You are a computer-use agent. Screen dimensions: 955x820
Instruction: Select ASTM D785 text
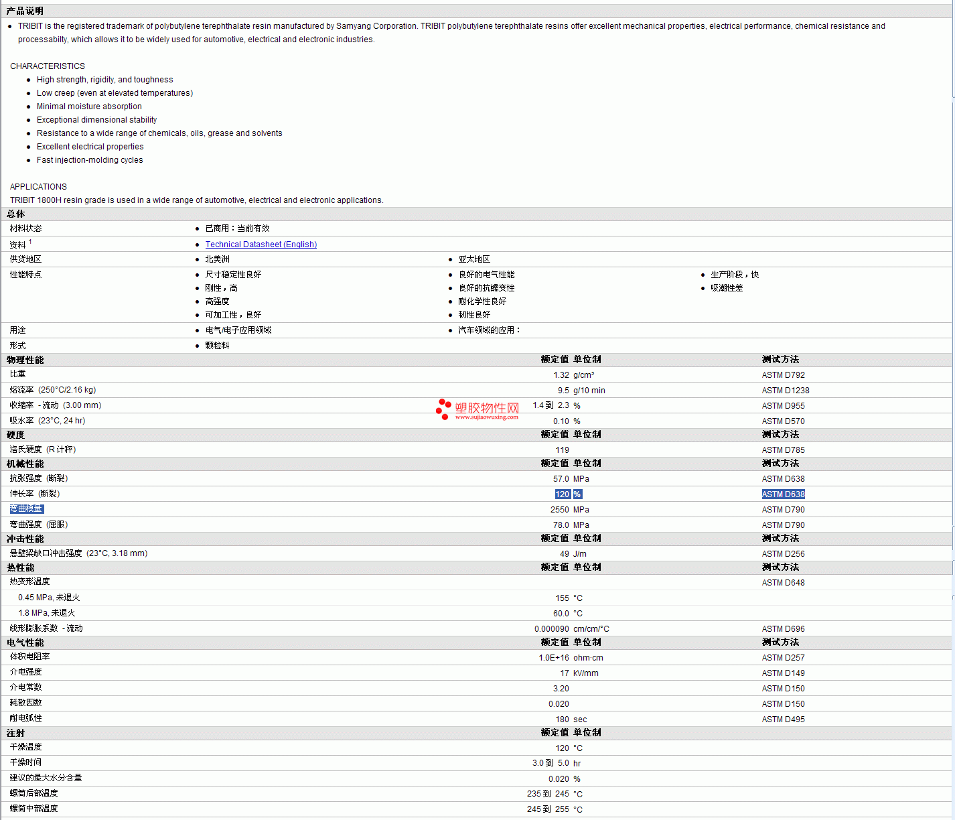pyautogui.click(x=784, y=450)
